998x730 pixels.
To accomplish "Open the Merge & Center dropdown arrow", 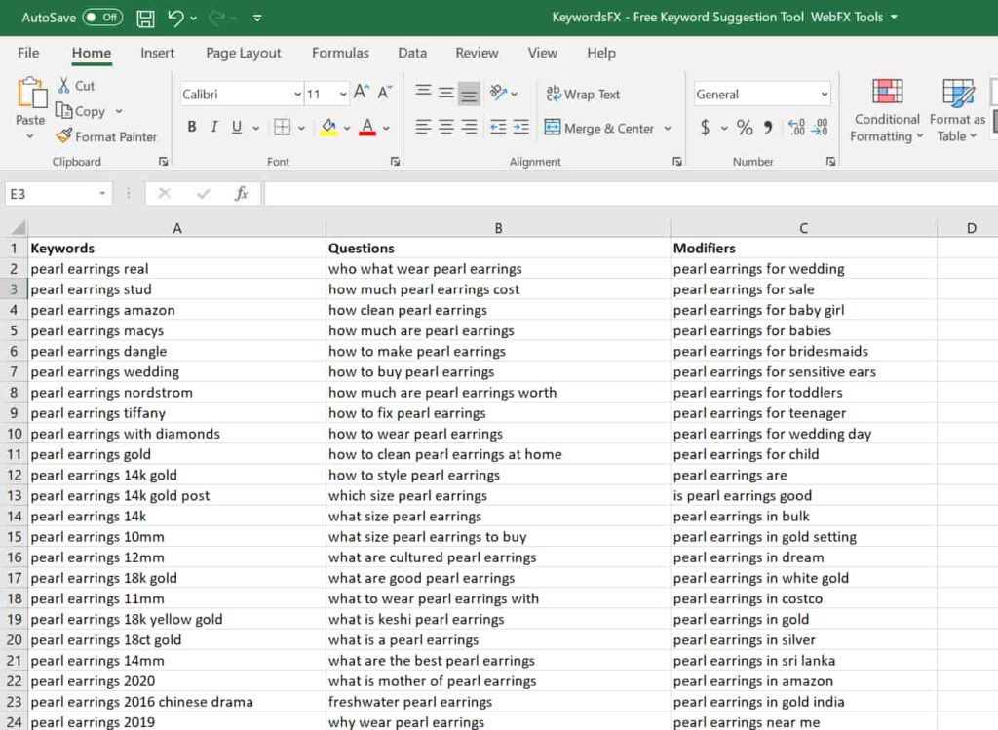I will click(668, 128).
